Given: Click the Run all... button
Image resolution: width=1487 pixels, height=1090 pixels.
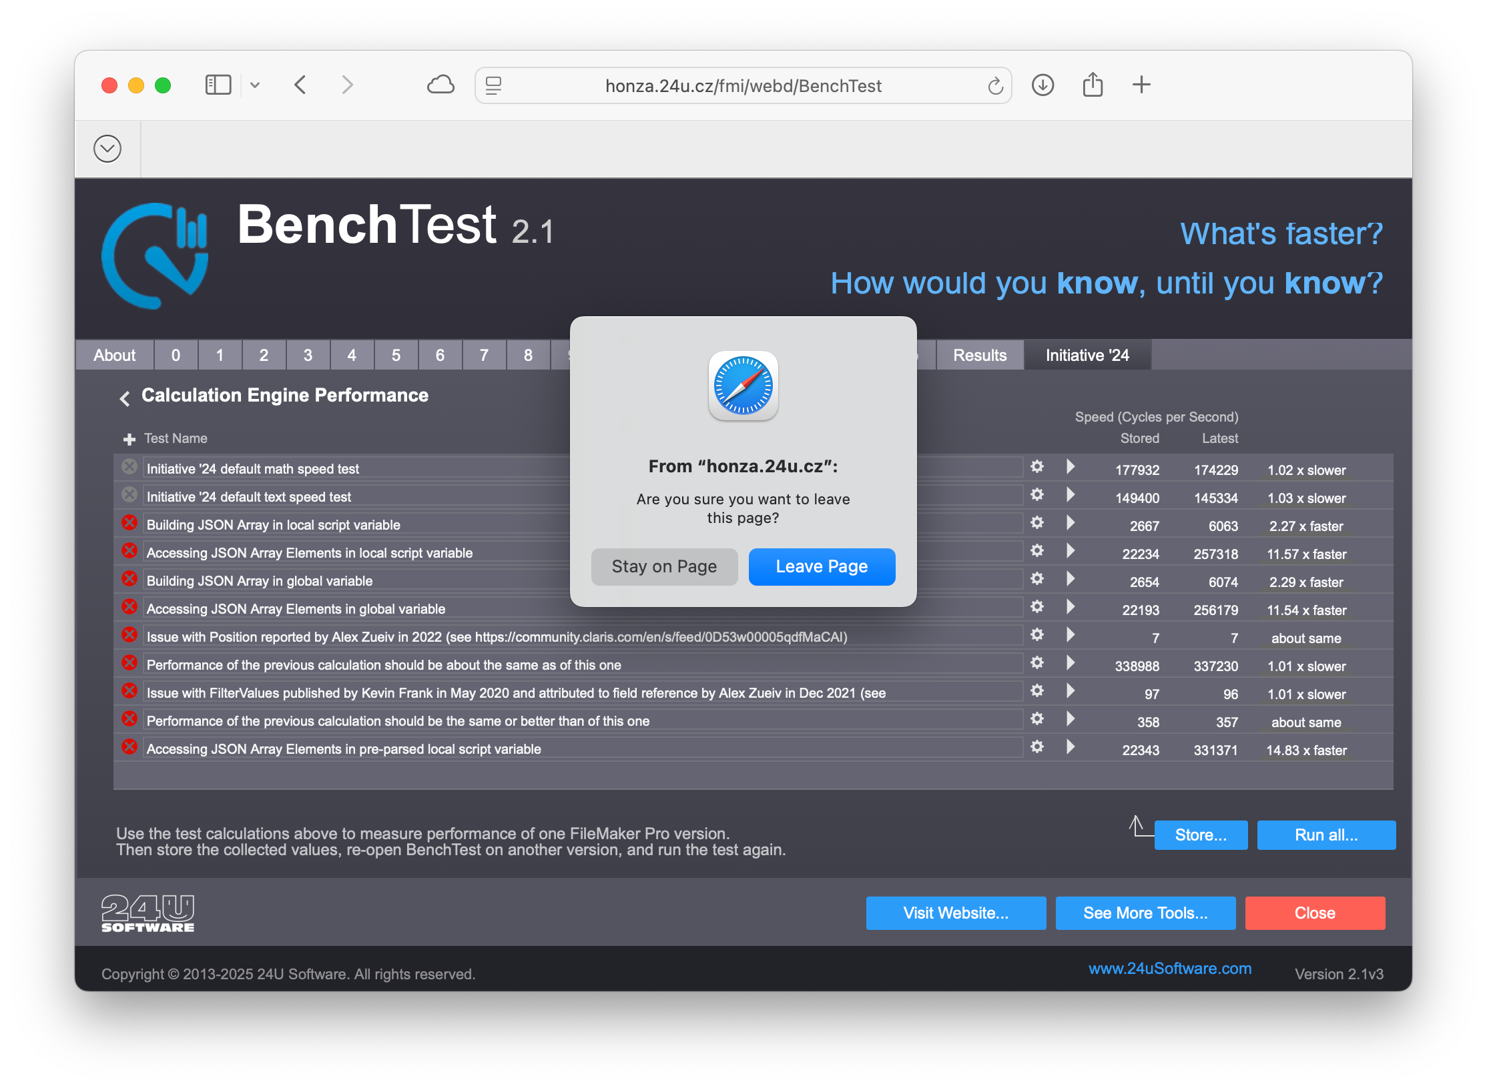Looking at the screenshot, I should [1325, 835].
